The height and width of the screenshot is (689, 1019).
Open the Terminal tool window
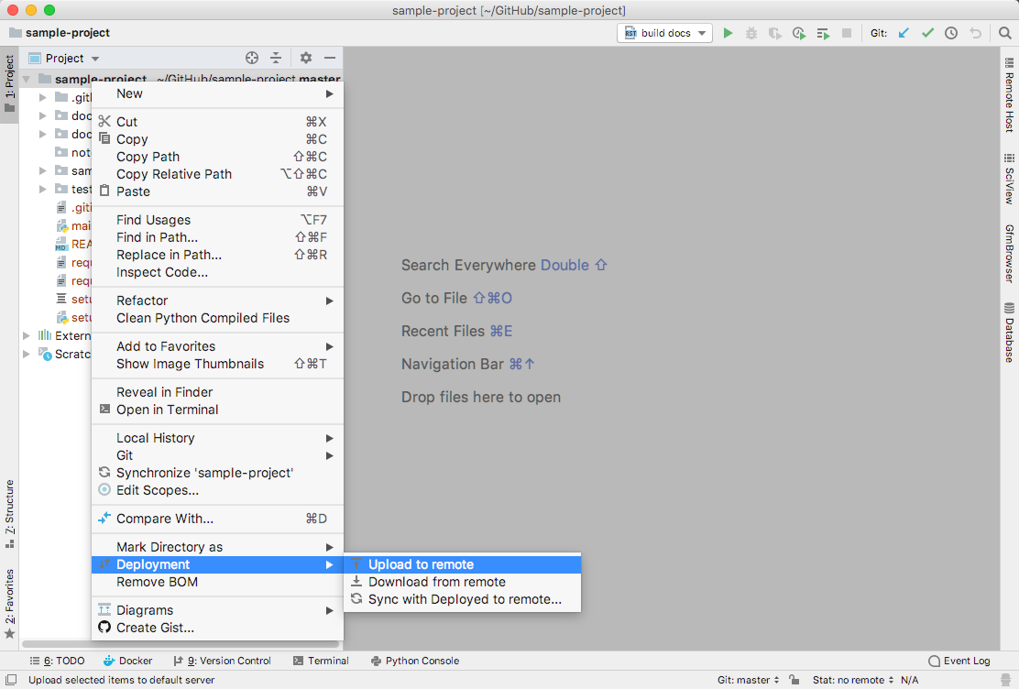point(321,661)
